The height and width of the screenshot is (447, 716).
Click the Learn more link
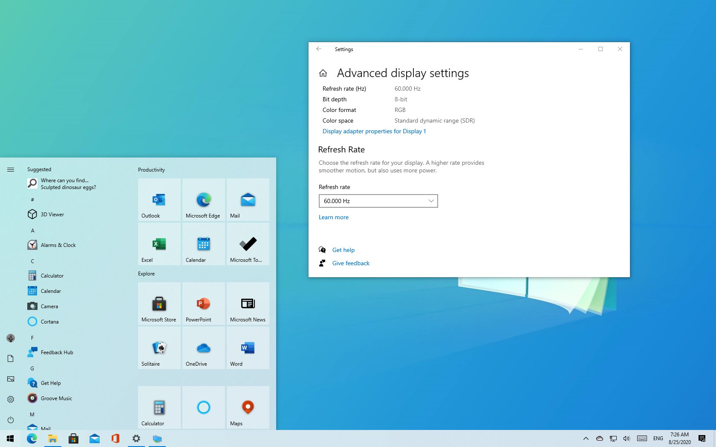334,217
